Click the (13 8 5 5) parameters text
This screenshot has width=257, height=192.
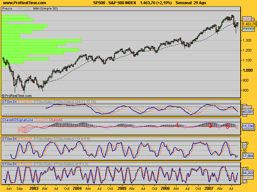click(83, 139)
